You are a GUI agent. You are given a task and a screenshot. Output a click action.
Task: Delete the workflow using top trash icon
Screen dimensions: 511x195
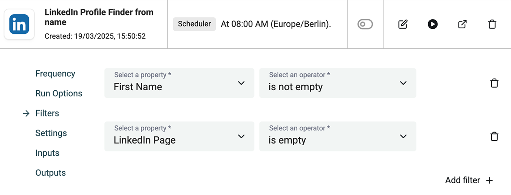[x=492, y=24]
